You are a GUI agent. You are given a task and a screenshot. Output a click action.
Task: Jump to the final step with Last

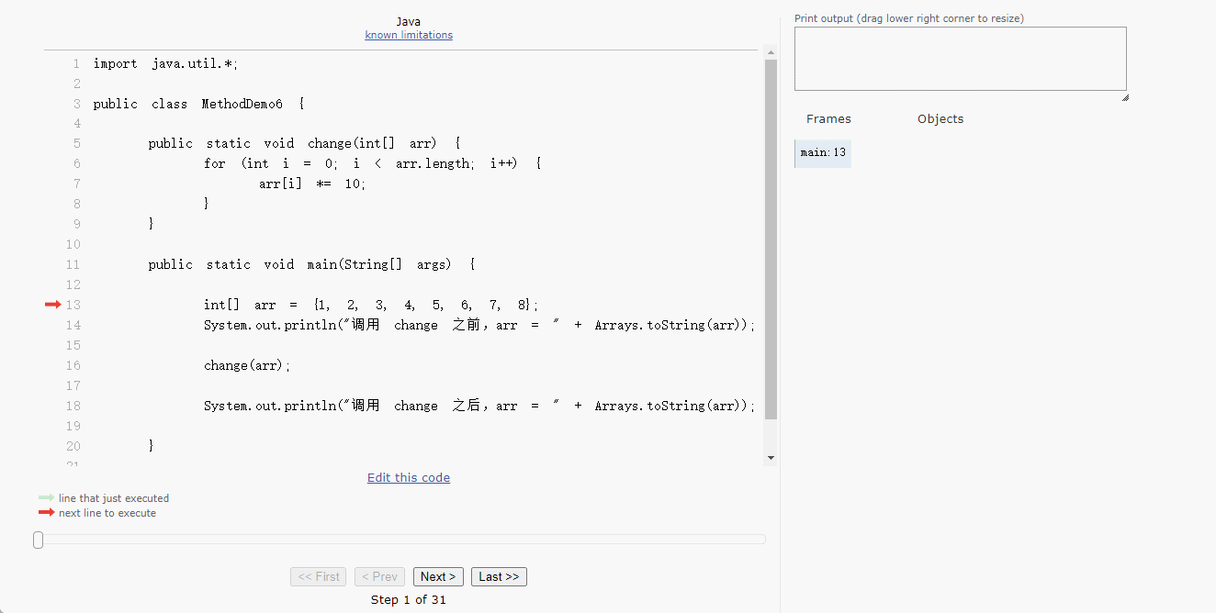click(x=499, y=576)
